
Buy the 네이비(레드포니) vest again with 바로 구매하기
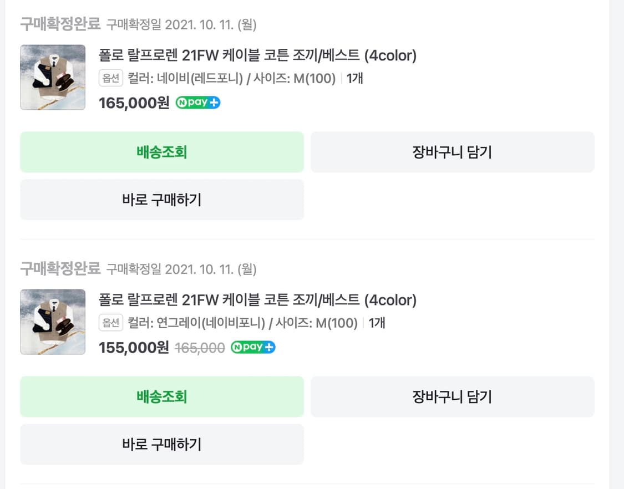162,200
